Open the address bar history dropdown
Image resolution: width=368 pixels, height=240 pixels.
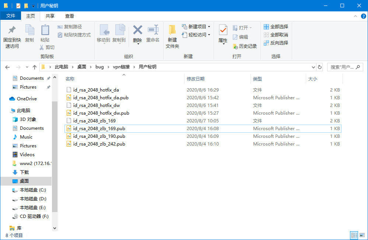coord(313,67)
